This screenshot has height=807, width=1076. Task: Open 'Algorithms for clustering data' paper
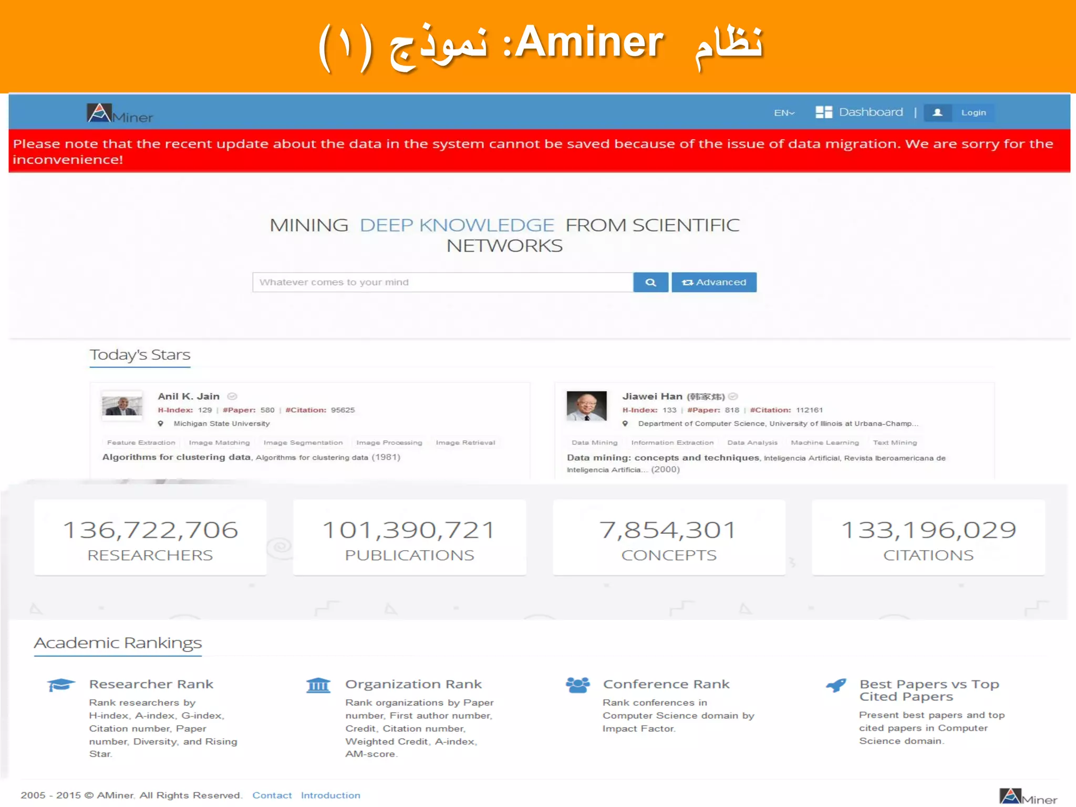pos(177,457)
